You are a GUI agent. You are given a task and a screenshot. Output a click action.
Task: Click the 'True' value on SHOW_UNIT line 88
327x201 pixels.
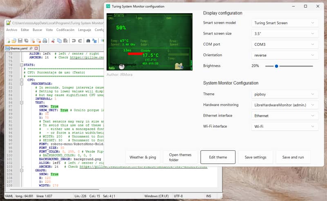64,110
